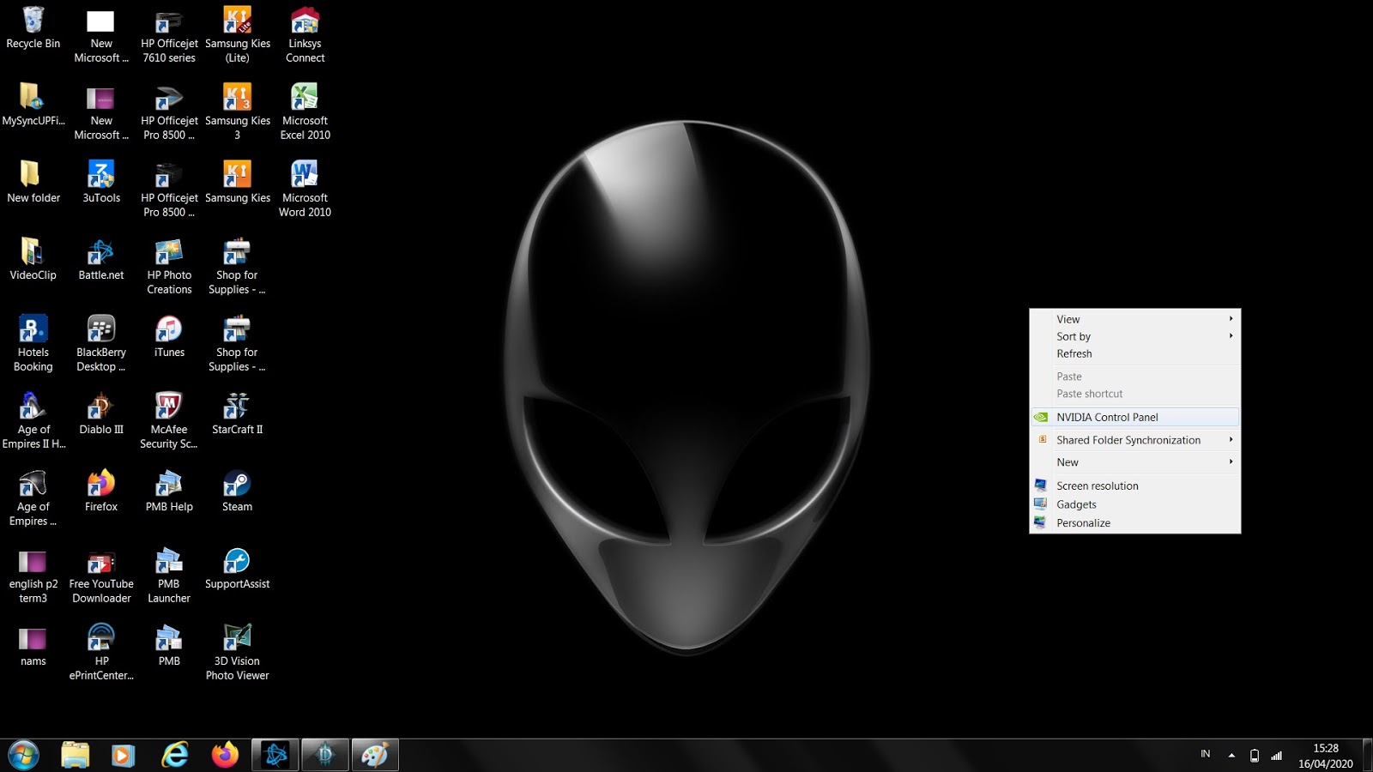Select the StarCraft II desktop shortcut
1373x772 pixels.
(237, 413)
